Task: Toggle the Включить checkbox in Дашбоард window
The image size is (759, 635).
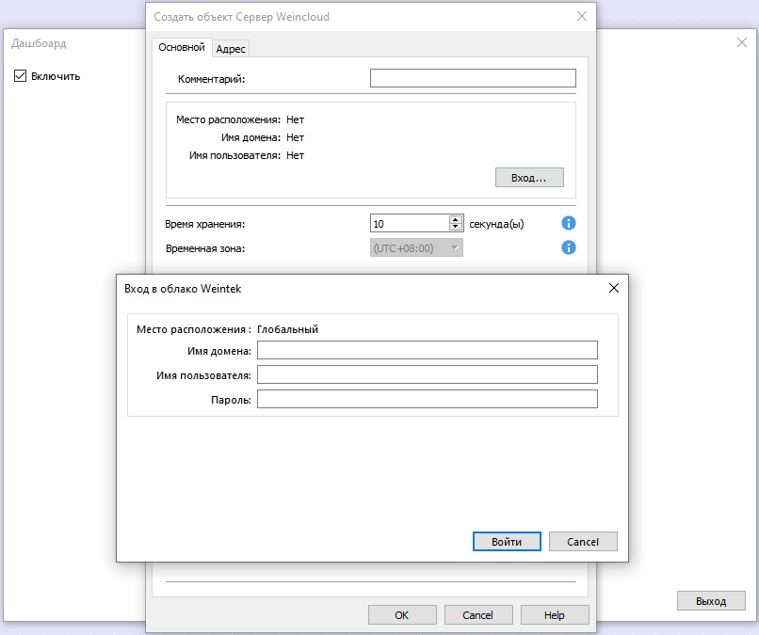Action: point(20,76)
